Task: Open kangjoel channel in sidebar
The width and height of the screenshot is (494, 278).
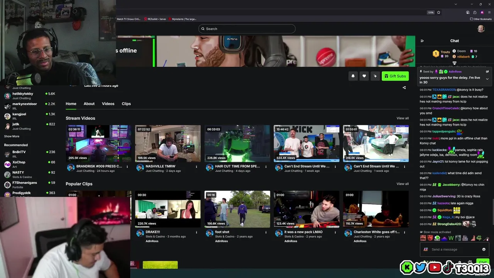Action: (x=30, y=116)
